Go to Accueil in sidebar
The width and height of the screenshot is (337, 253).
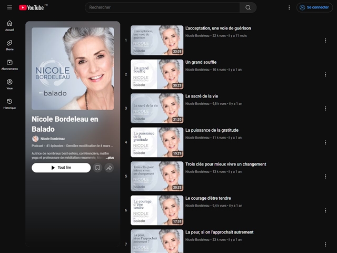9,26
